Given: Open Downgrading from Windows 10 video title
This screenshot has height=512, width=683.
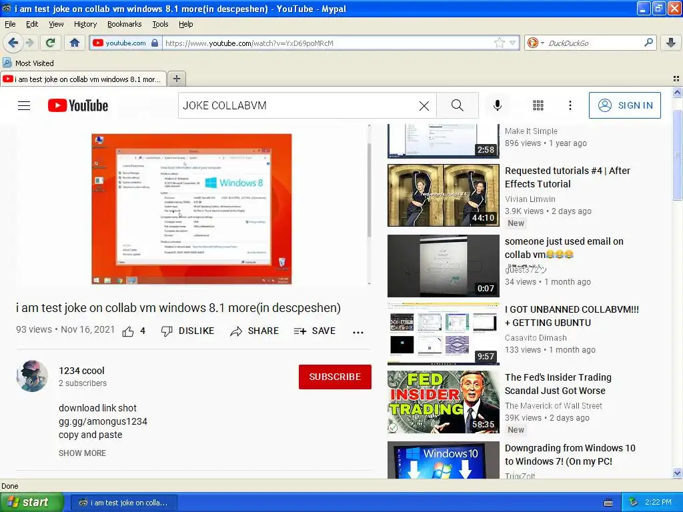Looking at the screenshot, I should coord(570,455).
